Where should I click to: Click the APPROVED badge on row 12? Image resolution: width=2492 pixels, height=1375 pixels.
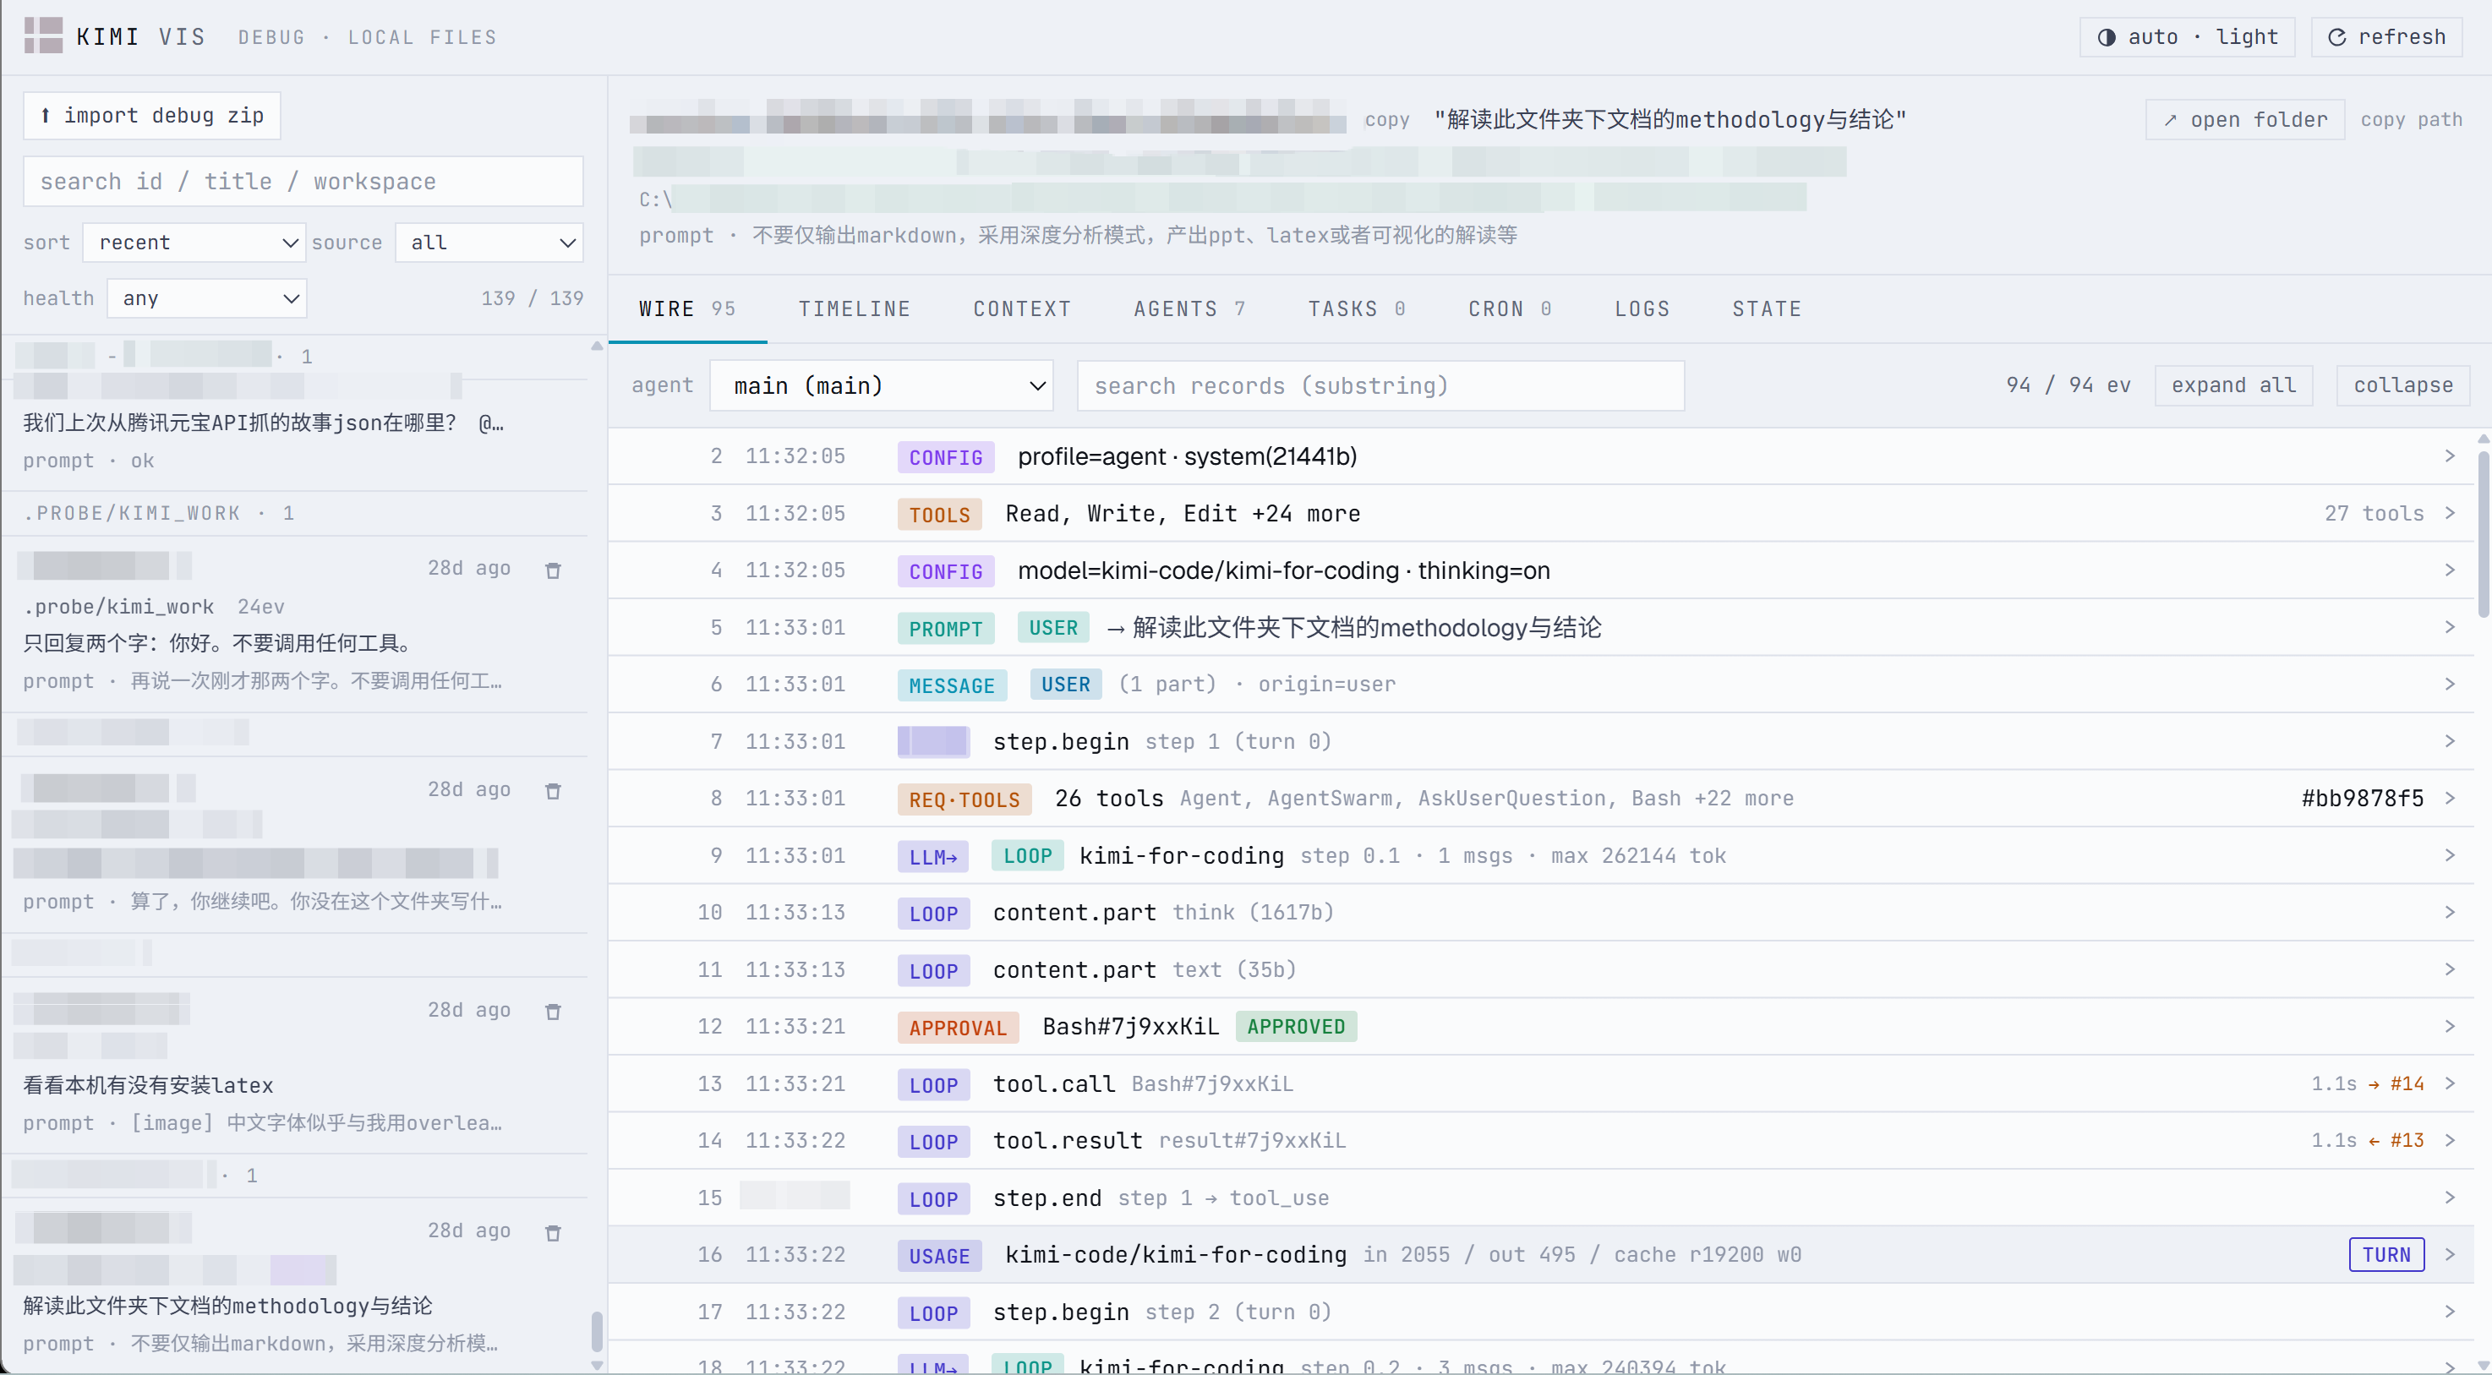pos(1295,1026)
